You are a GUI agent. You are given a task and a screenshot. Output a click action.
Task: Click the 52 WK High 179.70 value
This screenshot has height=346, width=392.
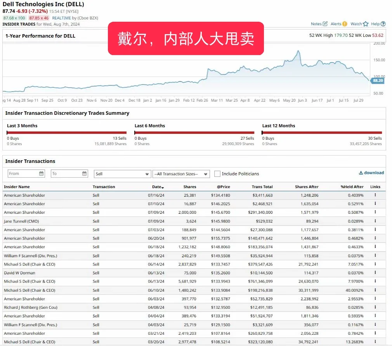[341, 35]
